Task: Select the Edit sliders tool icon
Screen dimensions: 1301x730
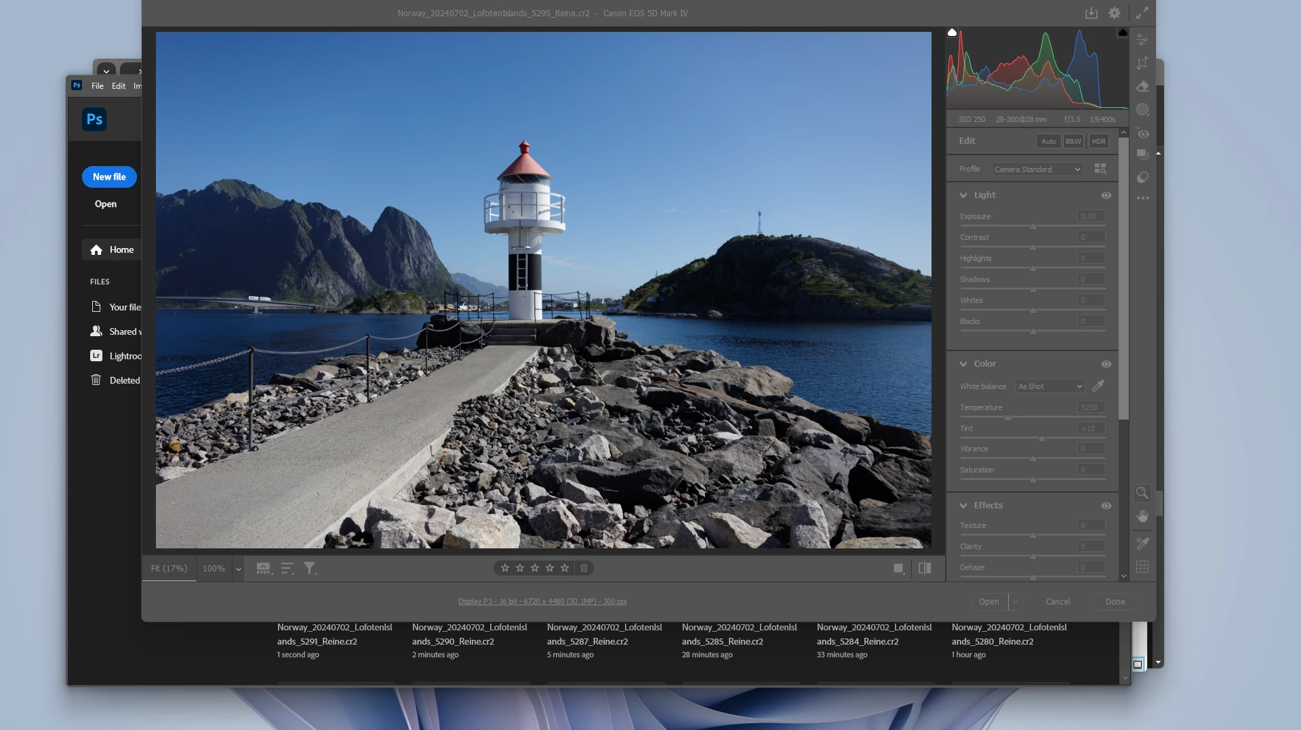Action: click(x=1142, y=39)
